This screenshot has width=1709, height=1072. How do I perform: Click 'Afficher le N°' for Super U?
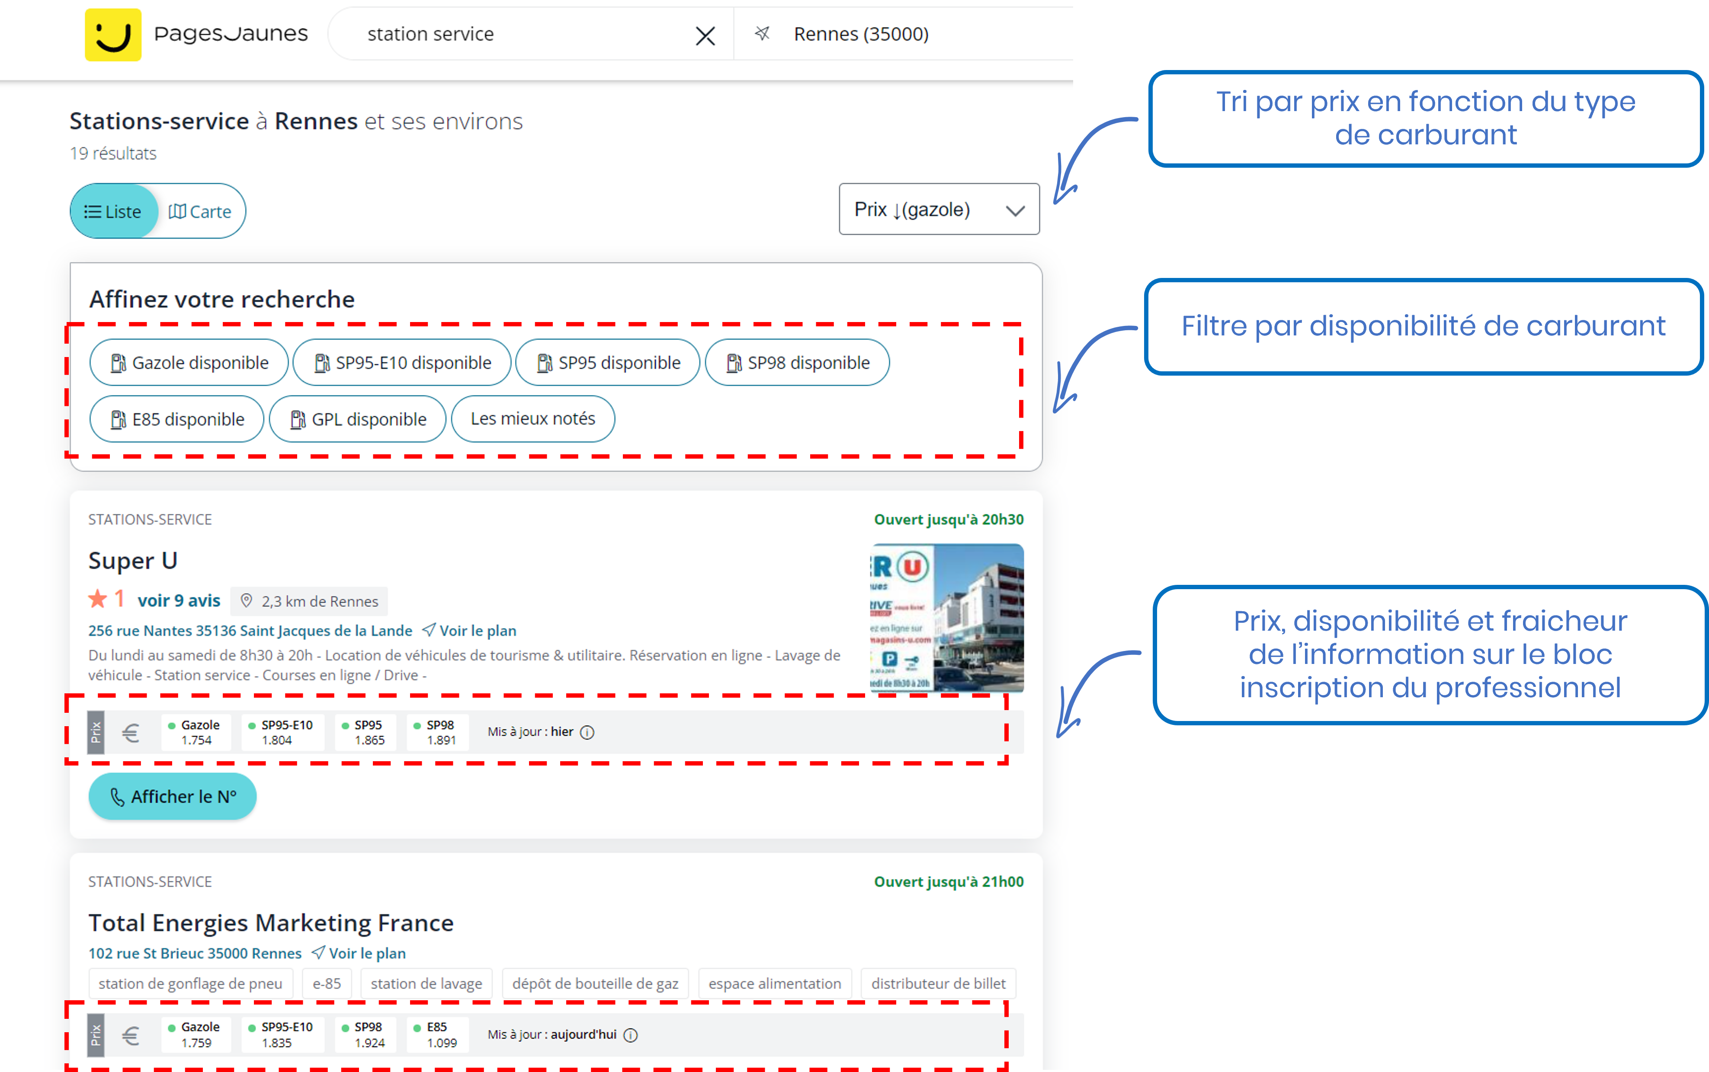pos(173,796)
